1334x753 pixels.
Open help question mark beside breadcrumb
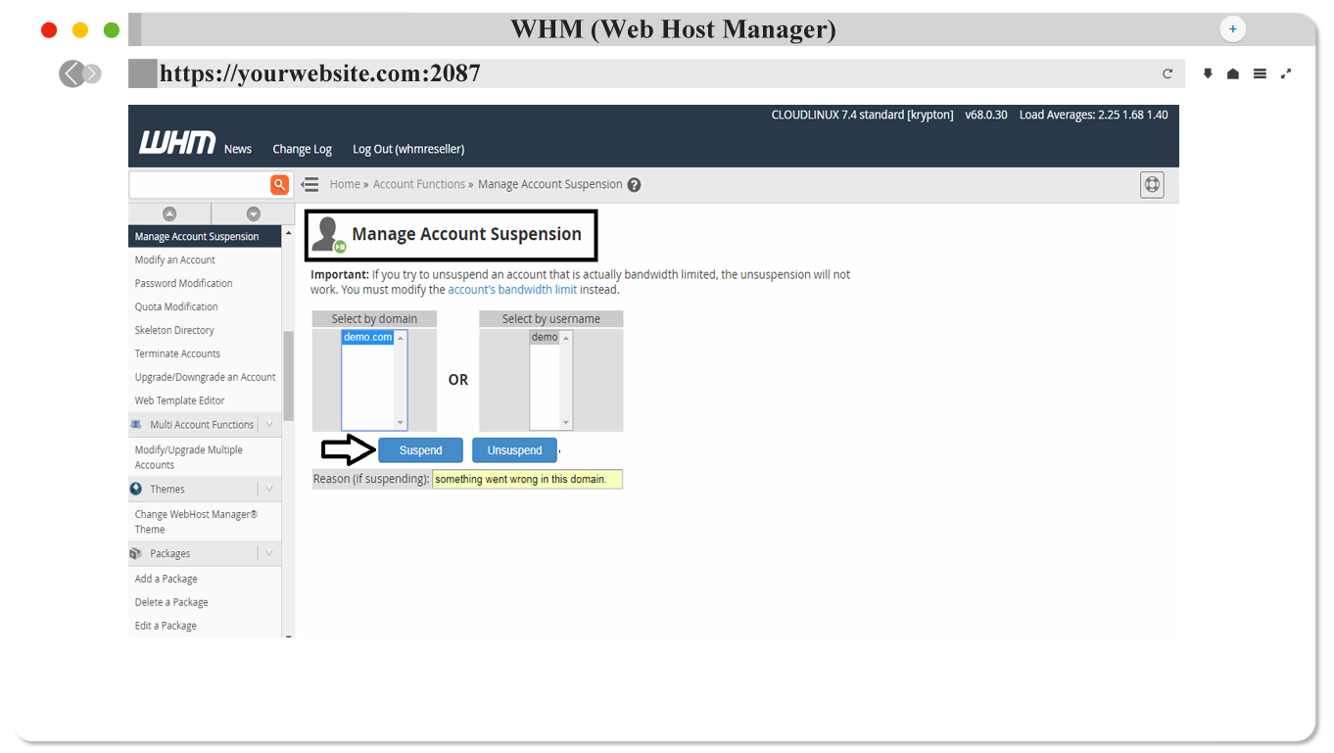coord(634,184)
